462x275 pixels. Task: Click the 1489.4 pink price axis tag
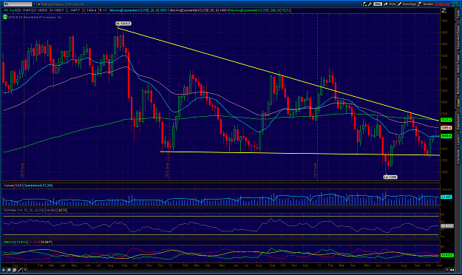coord(446,128)
